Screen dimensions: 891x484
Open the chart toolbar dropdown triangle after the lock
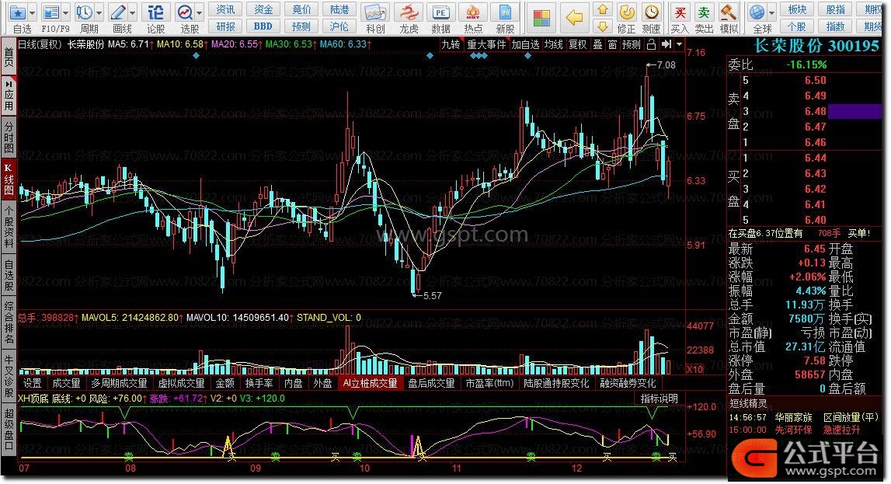click(679, 44)
